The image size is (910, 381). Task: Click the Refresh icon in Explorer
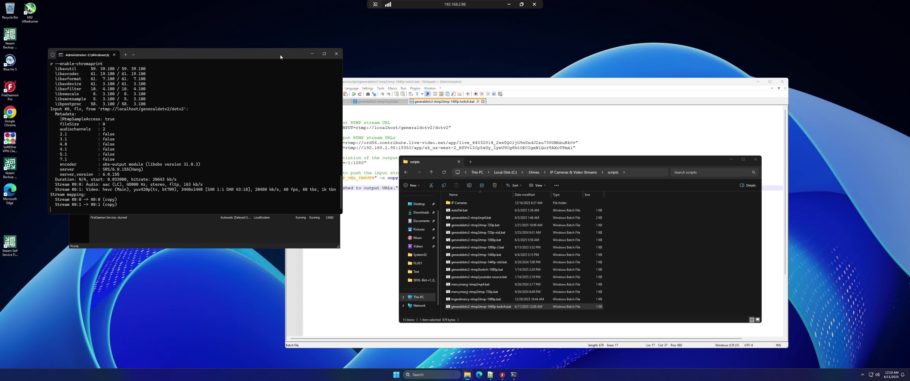[x=444, y=173]
